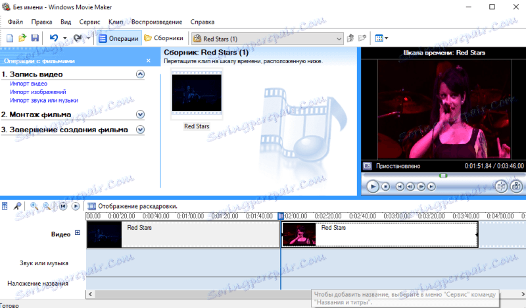Create a new project with the blank page icon

(10, 38)
